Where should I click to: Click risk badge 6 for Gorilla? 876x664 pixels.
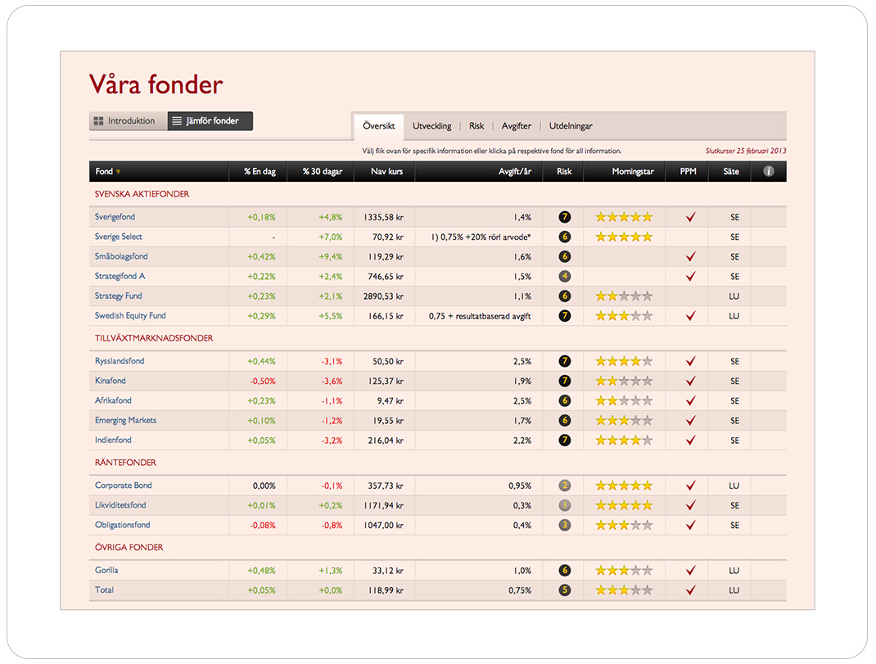pyautogui.click(x=565, y=570)
